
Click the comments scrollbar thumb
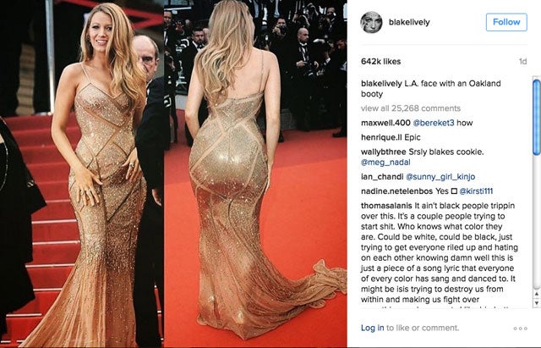pyautogui.click(x=536, y=117)
